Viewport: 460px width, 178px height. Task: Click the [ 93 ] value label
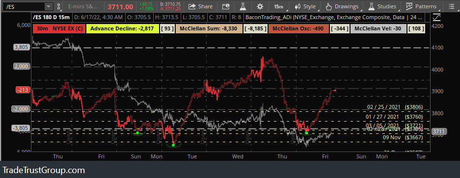pos(167,29)
